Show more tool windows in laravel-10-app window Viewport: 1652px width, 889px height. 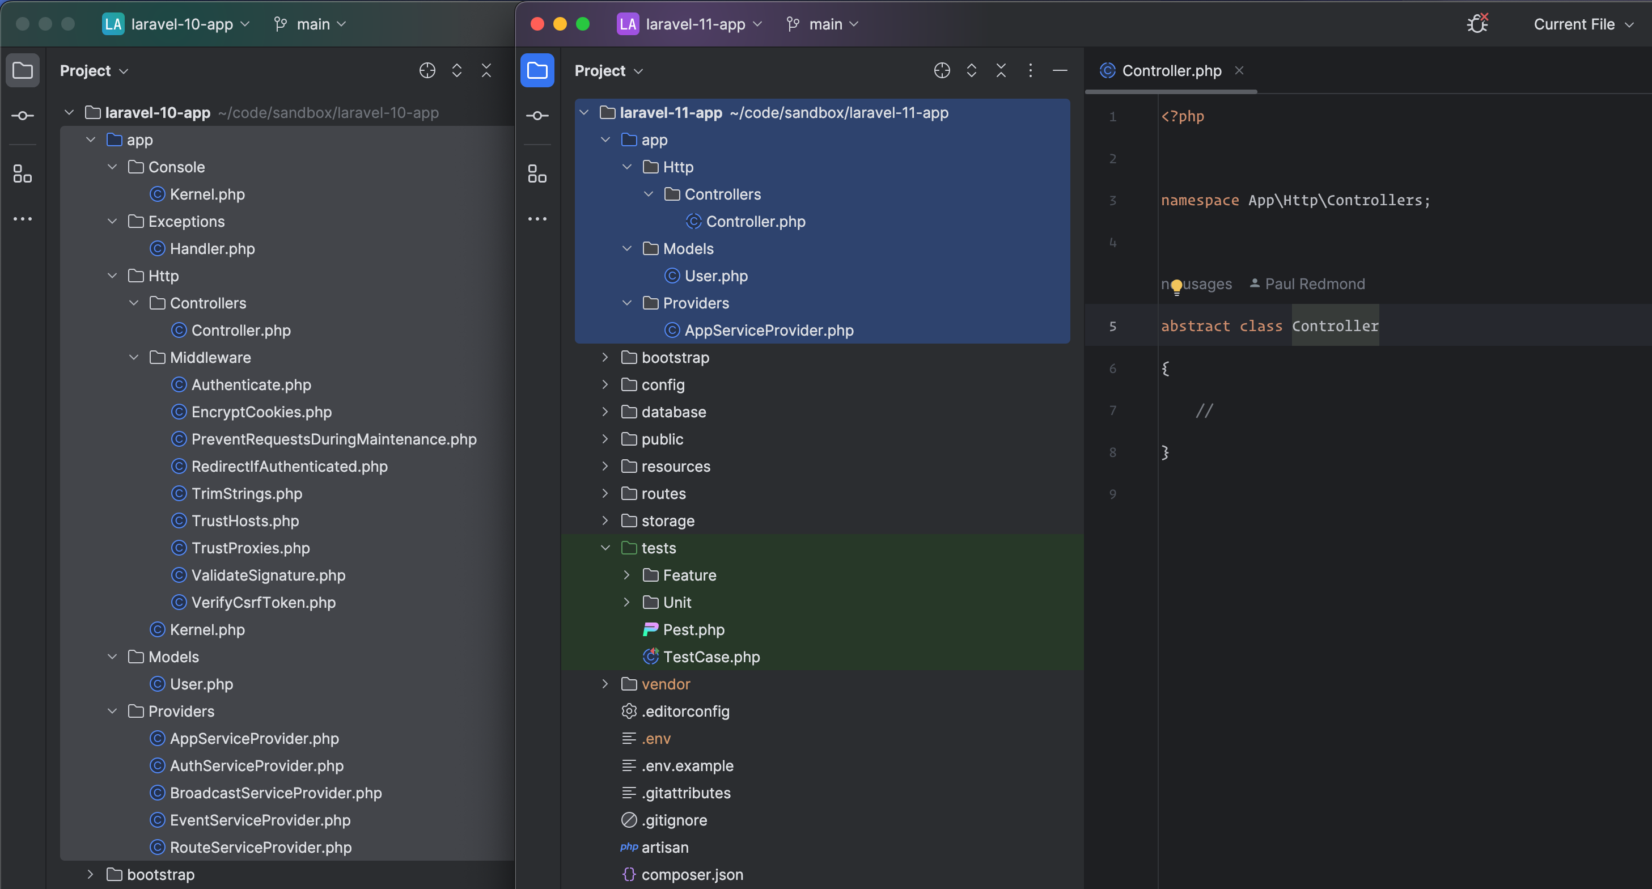[23, 219]
